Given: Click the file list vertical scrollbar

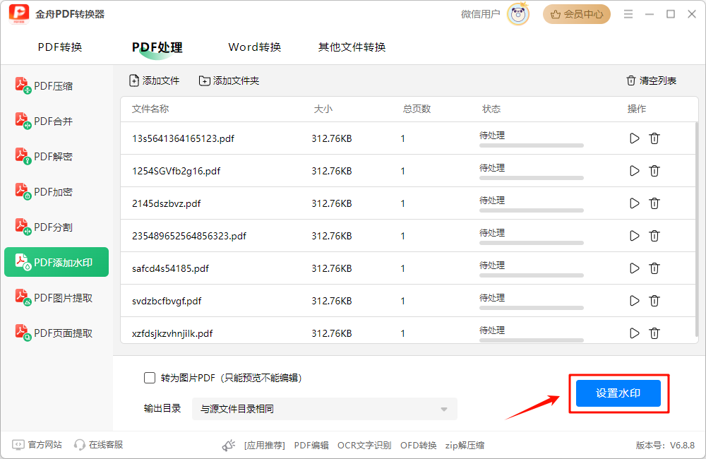Looking at the screenshot, I should tap(697, 229).
